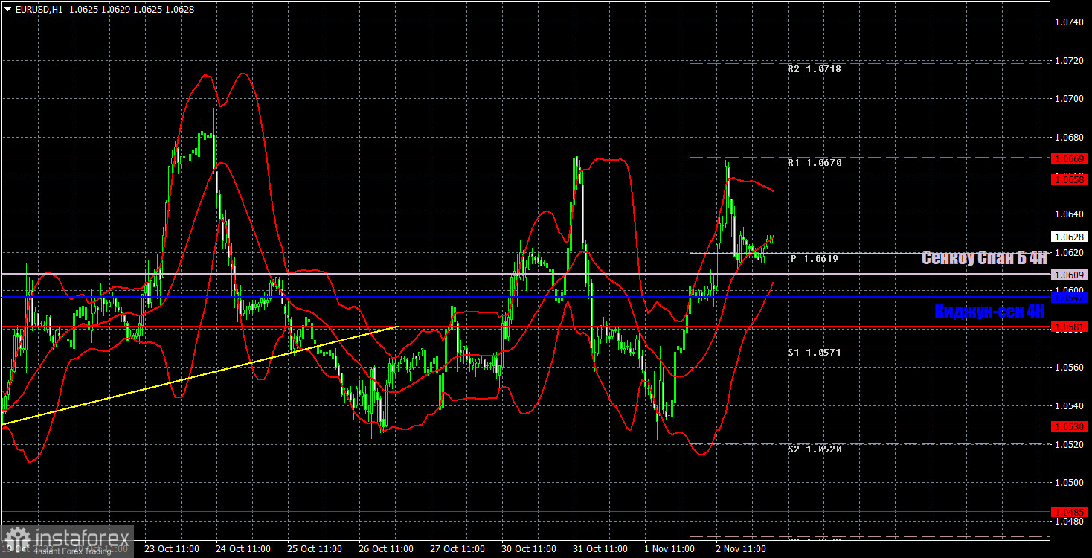Click the 1.0640 price axis label

pos(1070,214)
